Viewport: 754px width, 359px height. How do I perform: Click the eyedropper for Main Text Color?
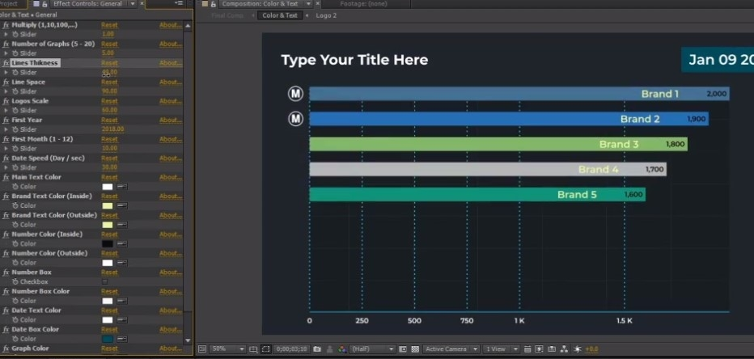pyautogui.click(x=124, y=187)
